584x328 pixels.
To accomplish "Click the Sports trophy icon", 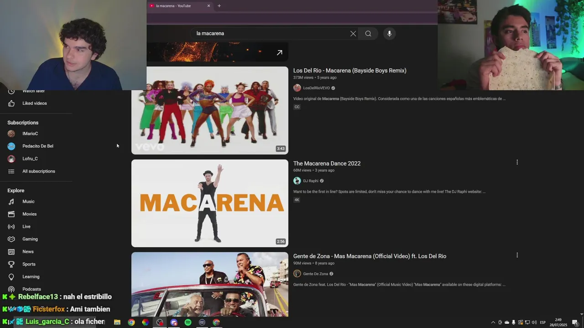I will pyautogui.click(x=11, y=264).
